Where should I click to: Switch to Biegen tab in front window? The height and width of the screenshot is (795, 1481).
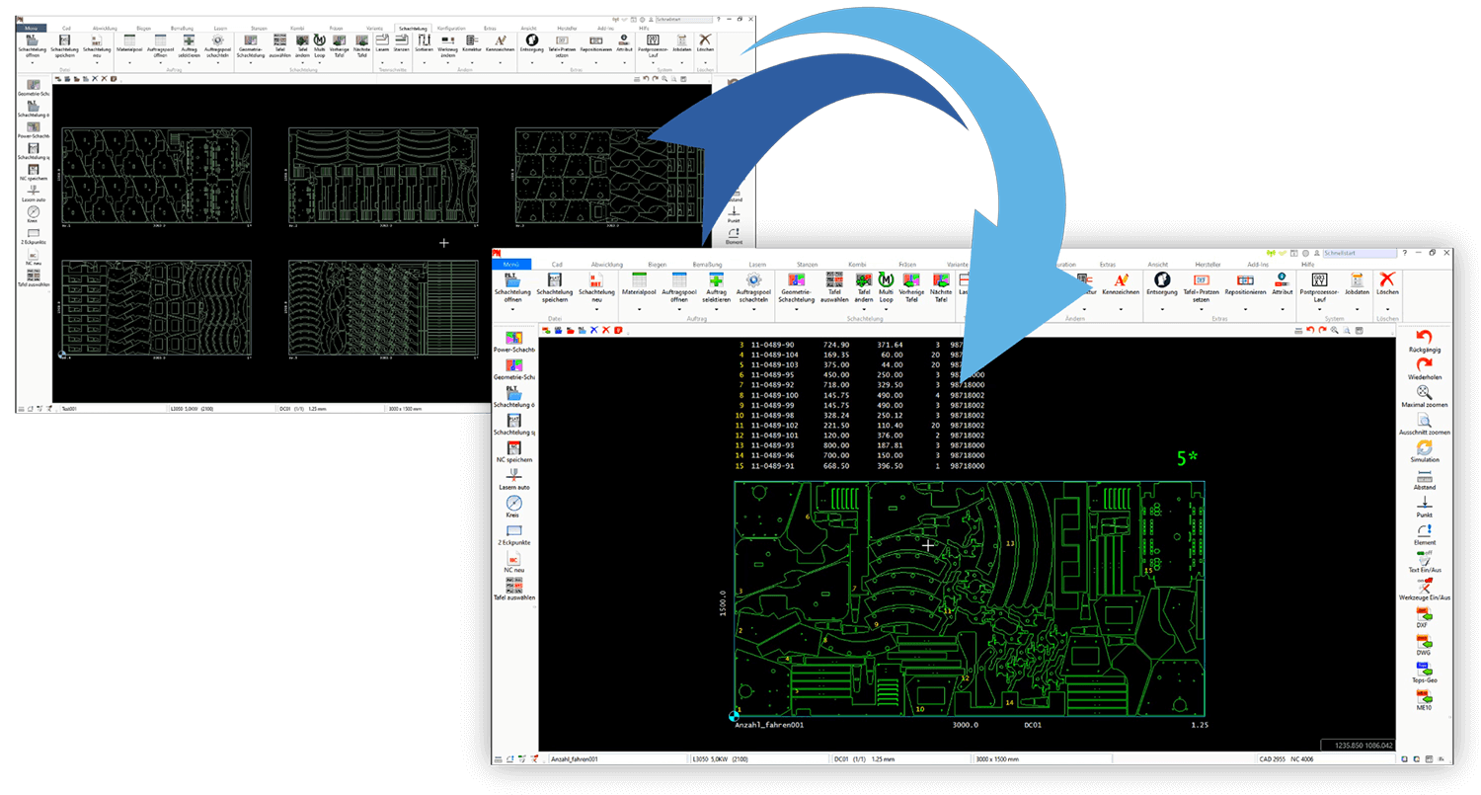(x=658, y=265)
